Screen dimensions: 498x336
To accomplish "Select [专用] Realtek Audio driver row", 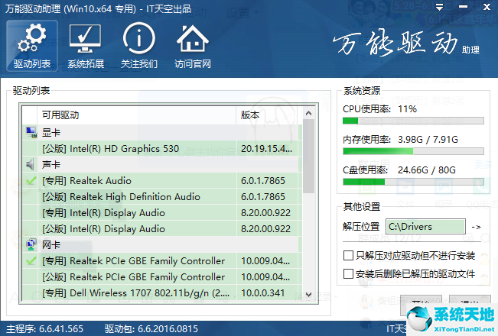I will (162, 181).
